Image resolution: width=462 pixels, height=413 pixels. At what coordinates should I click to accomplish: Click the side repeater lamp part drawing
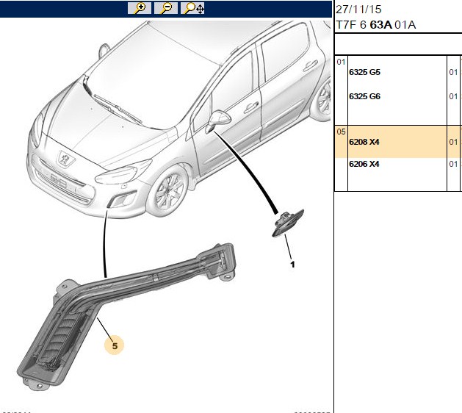(288, 223)
